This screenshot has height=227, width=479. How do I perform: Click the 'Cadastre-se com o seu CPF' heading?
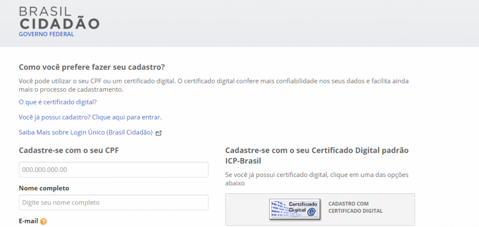69,150
